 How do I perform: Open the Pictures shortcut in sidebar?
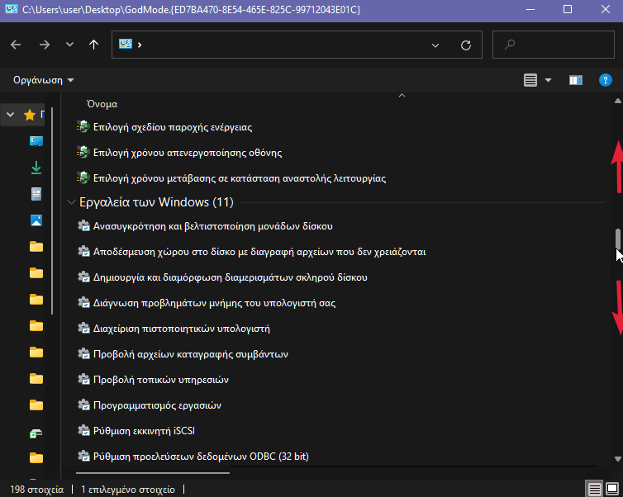click(36, 220)
